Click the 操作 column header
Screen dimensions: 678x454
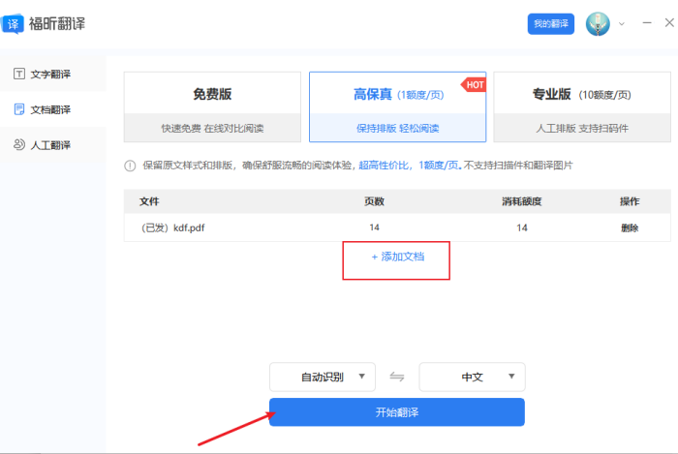pyautogui.click(x=630, y=201)
